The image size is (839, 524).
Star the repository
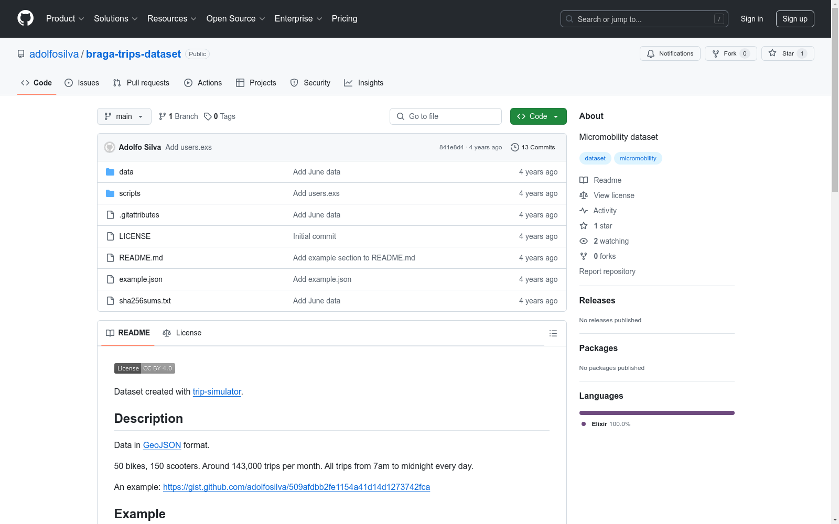787,53
